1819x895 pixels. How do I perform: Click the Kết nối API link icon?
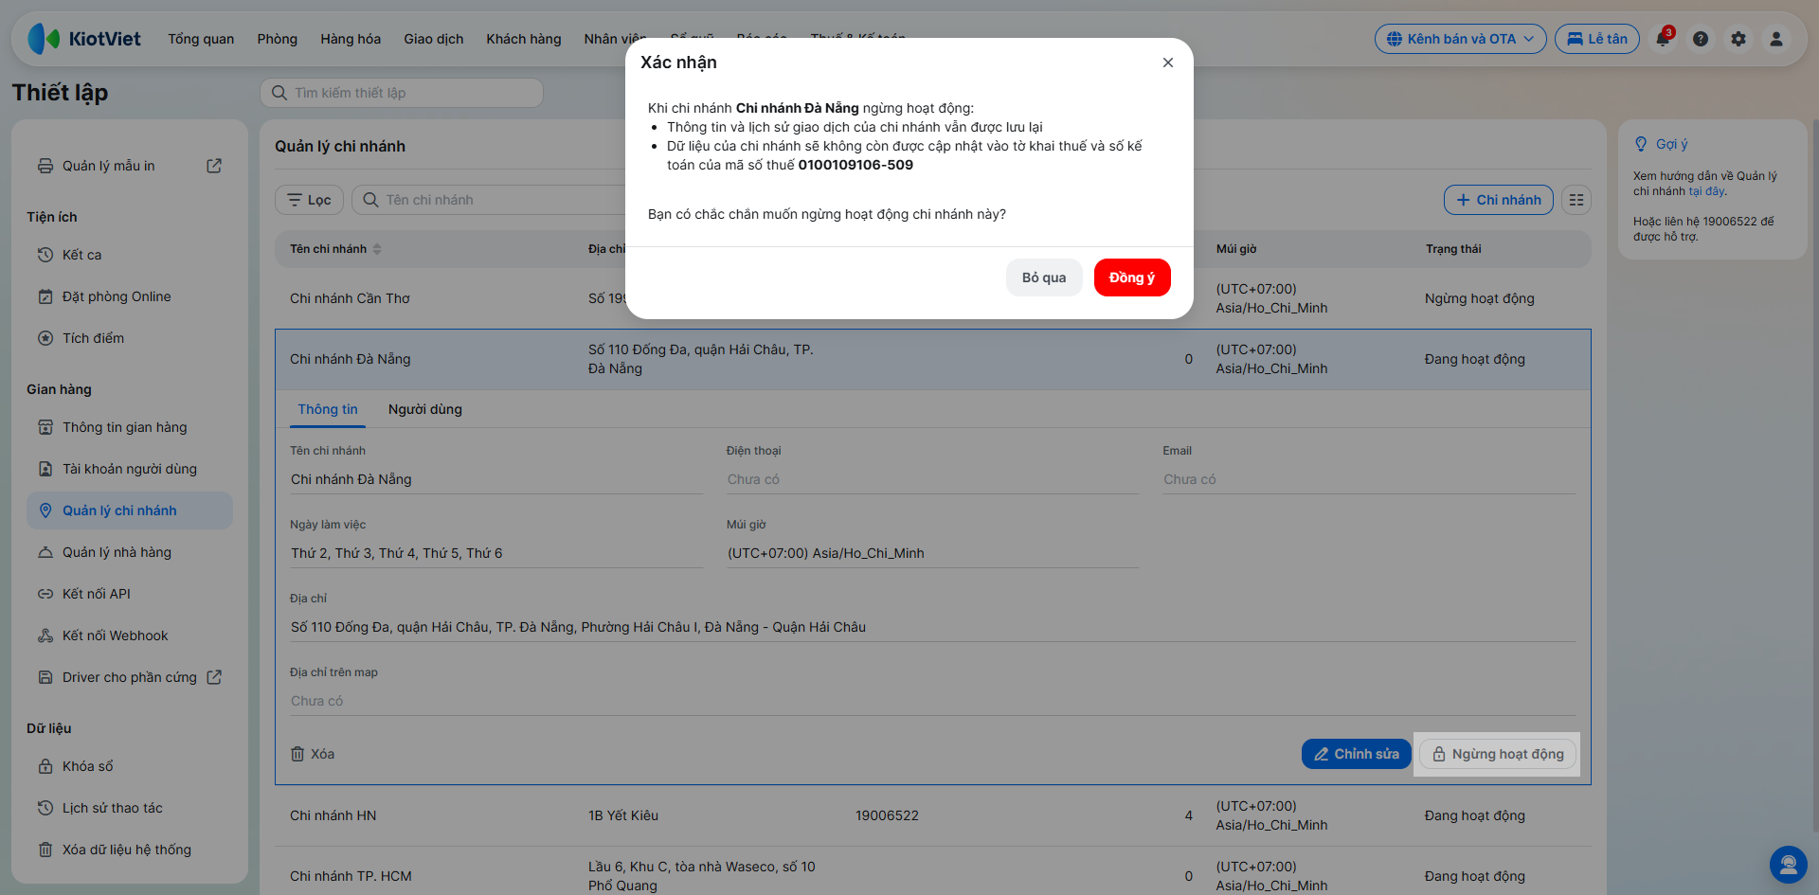45,594
